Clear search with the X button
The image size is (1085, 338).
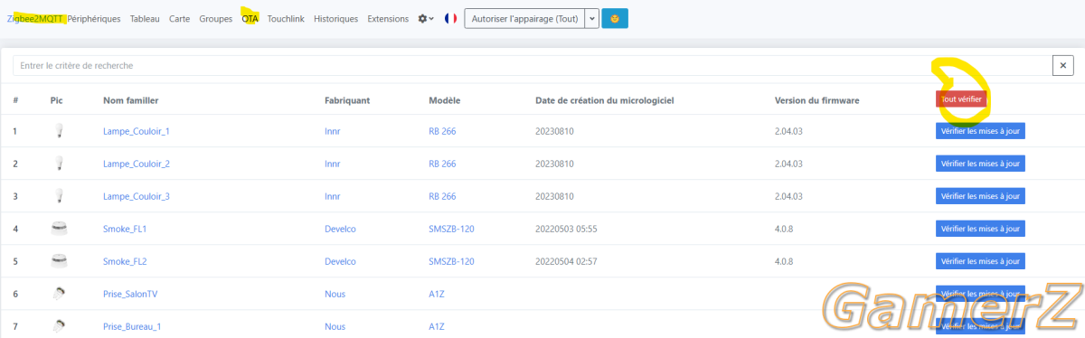point(1062,66)
